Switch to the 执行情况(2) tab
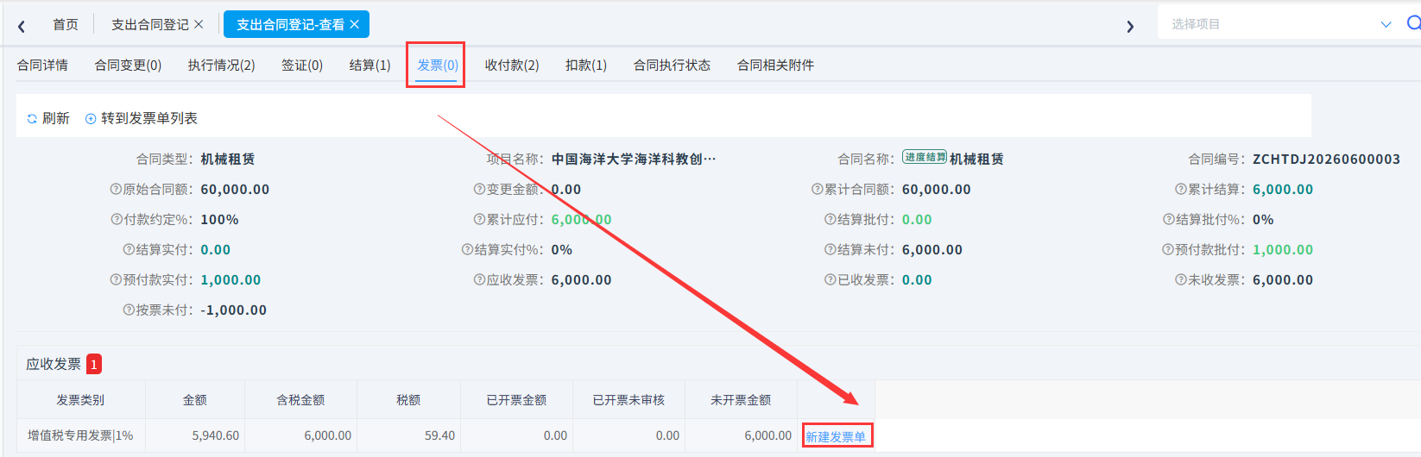 tap(222, 66)
